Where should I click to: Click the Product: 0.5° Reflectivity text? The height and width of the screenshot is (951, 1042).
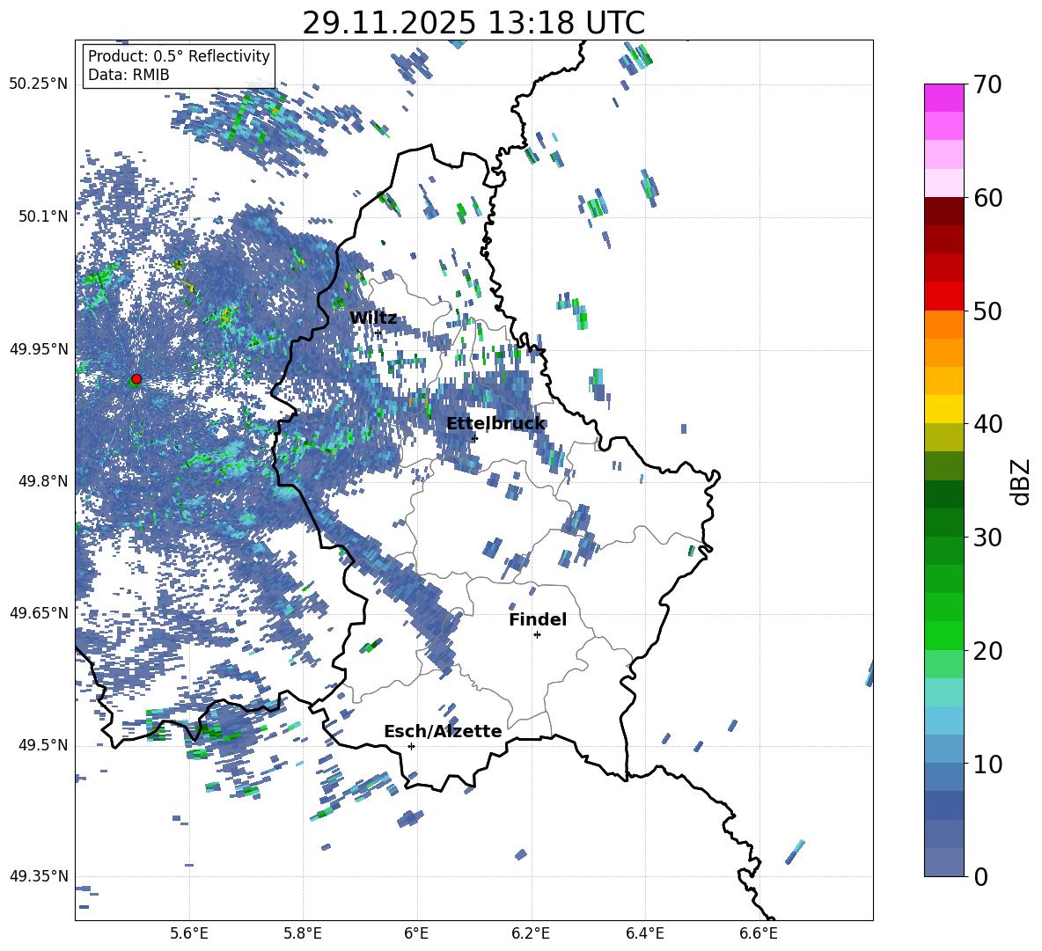click(x=179, y=55)
